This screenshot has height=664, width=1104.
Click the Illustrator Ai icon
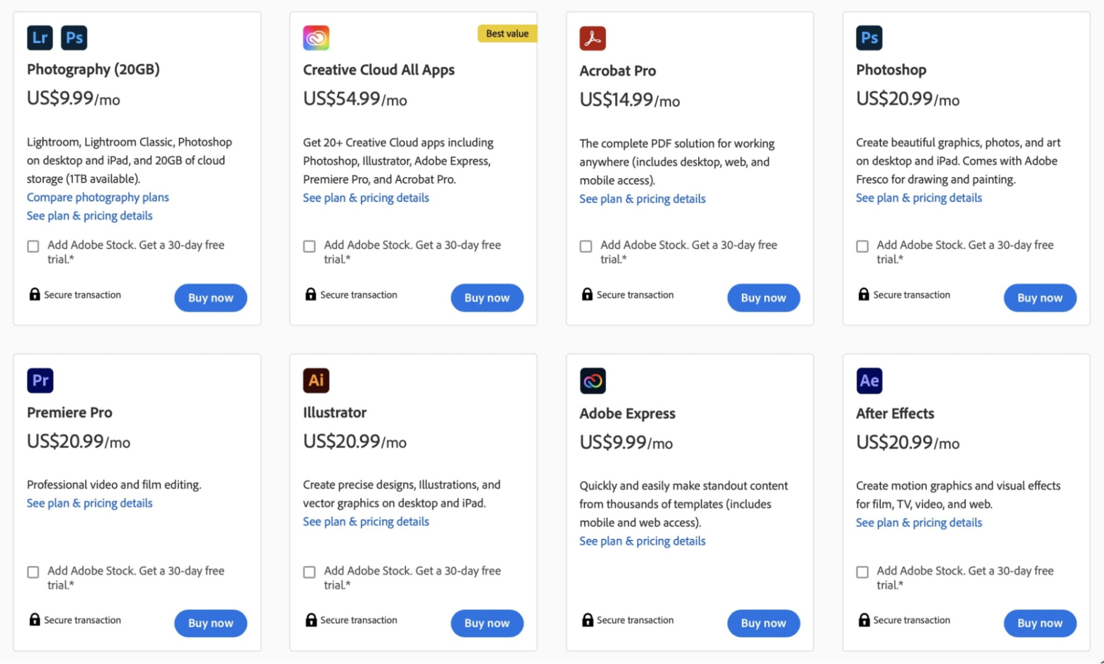pos(316,380)
